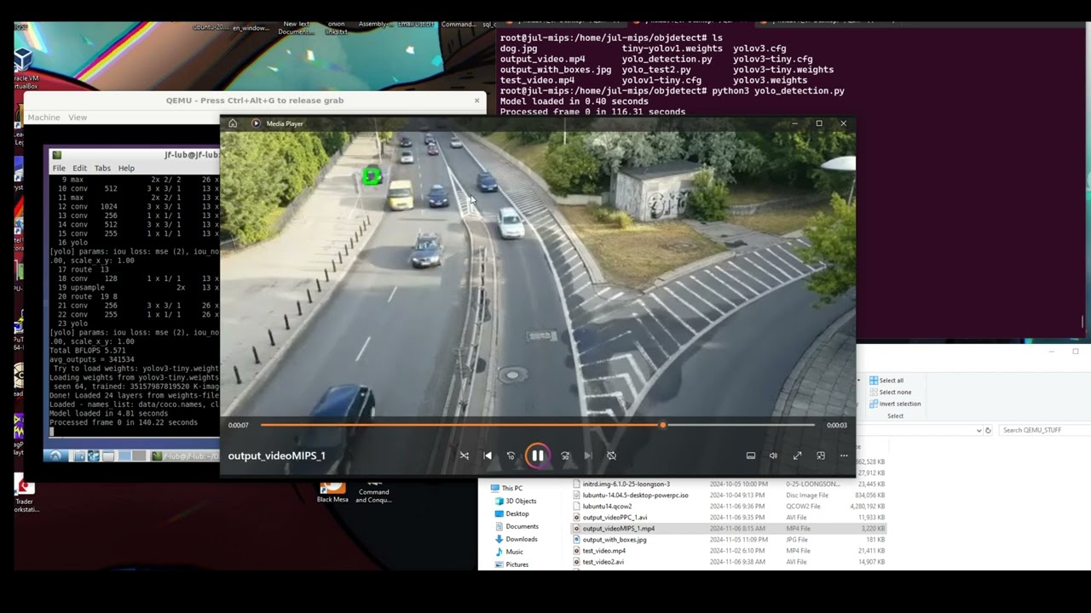Skip forward 30 seconds in Media Player
Image resolution: width=1091 pixels, height=613 pixels.
(x=564, y=455)
